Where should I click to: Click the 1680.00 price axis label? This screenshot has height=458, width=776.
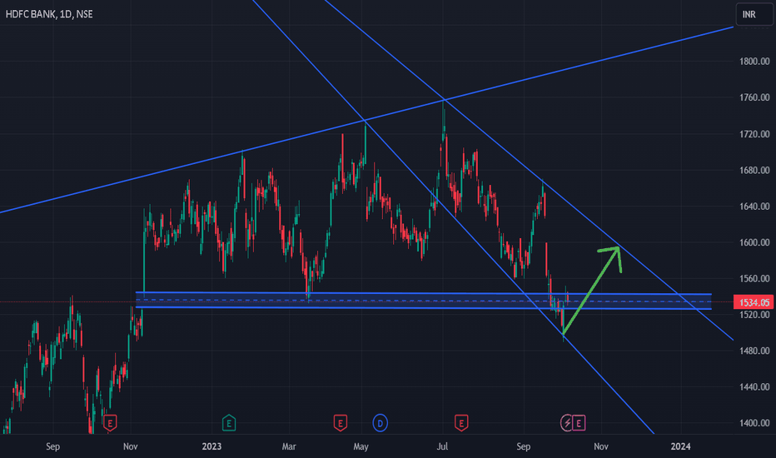click(754, 171)
